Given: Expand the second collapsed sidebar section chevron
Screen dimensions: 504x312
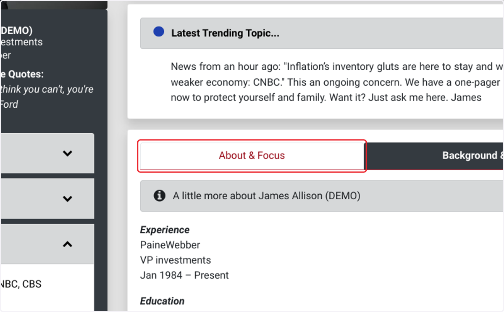Looking at the screenshot, I should 68,199.
